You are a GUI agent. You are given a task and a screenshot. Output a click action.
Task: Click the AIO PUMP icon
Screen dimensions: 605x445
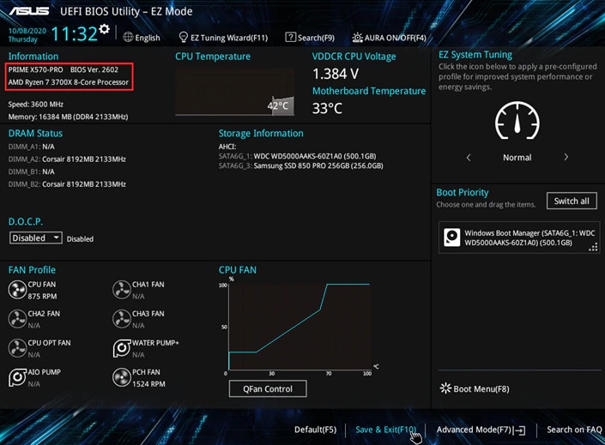[17, 377]
